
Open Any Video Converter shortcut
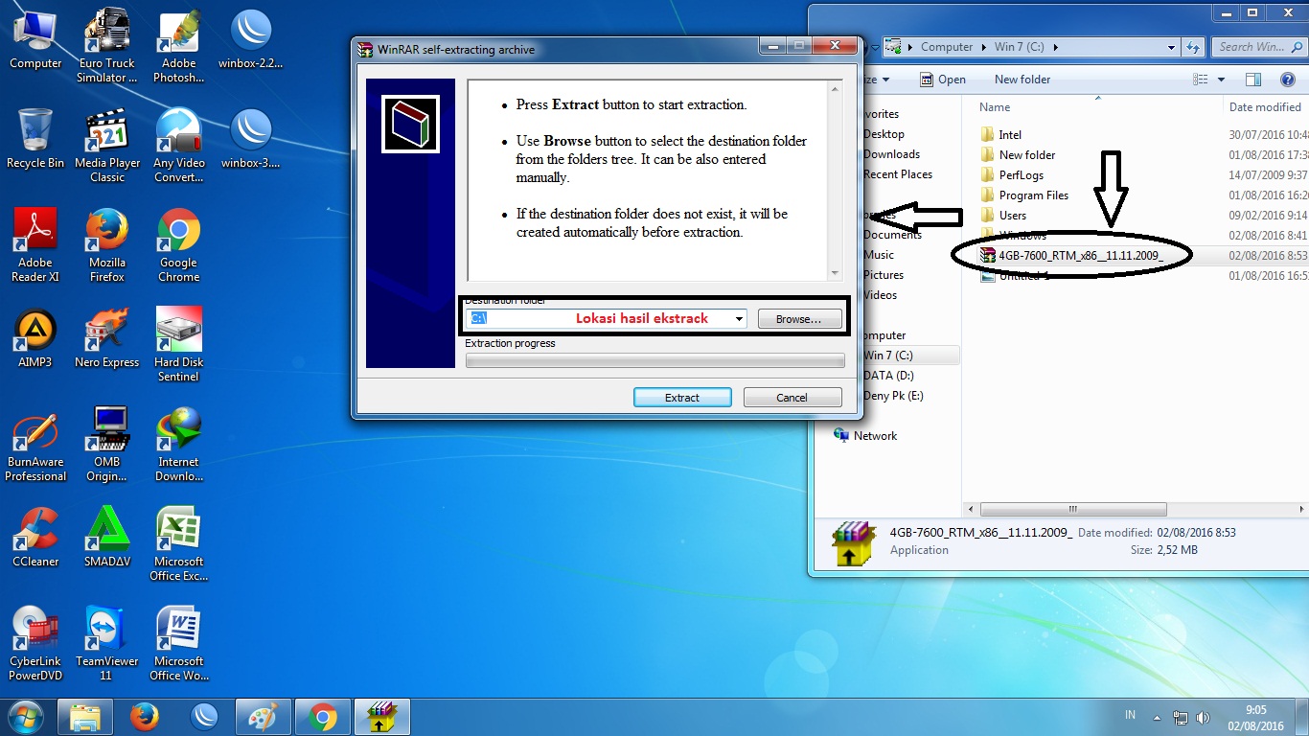click(179, 145)
